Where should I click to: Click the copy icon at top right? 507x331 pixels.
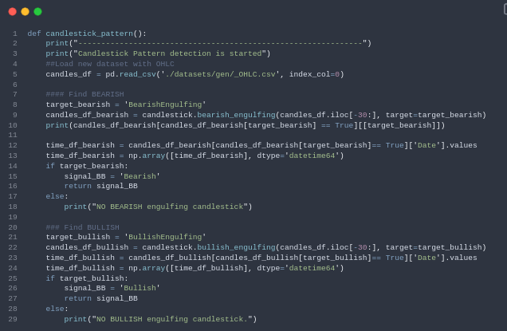coord(505,9)
